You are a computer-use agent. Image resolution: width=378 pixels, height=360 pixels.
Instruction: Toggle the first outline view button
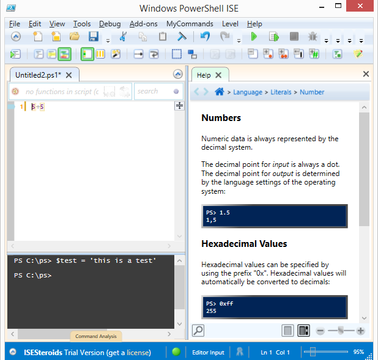pos(39,54)
